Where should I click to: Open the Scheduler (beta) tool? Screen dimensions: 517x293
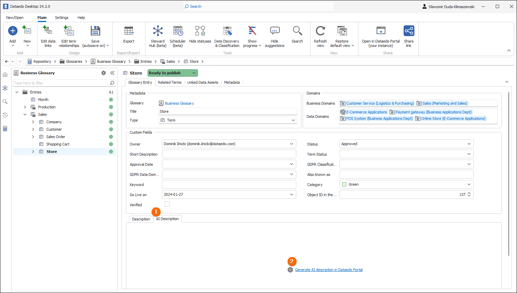pyautogui.click(x=178, y=36)
